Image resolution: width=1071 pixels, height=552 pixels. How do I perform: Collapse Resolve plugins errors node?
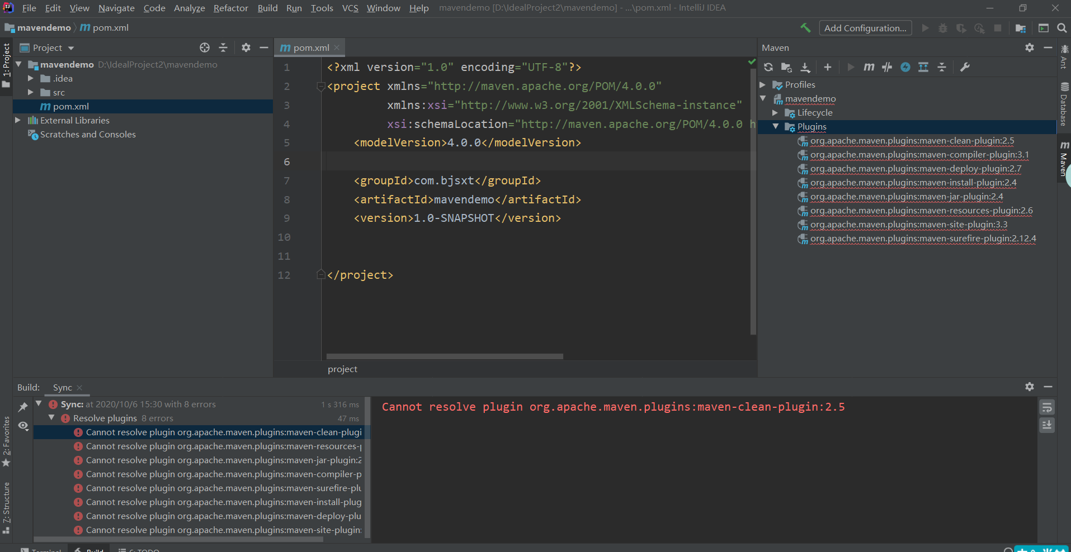[51, 417]
